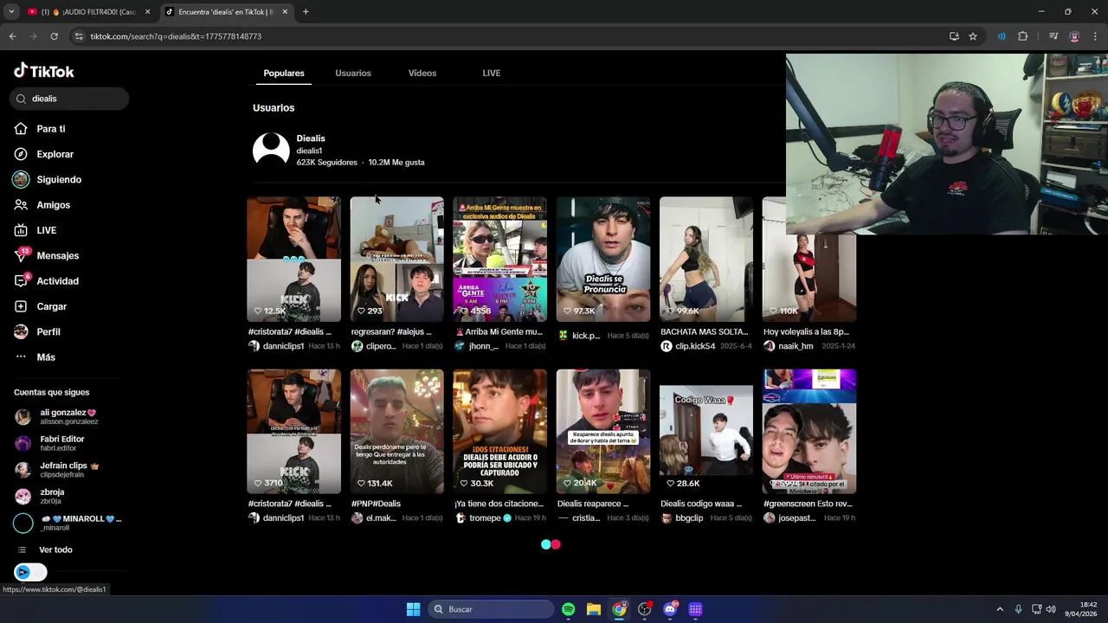Switch to the LIVE search tab
This screenshot has height=623, width=1108.
[492, 74]
